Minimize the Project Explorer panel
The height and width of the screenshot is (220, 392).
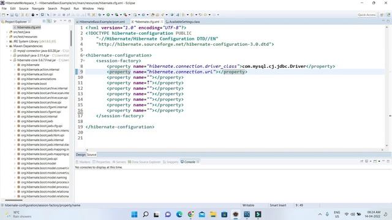[65, 21]
